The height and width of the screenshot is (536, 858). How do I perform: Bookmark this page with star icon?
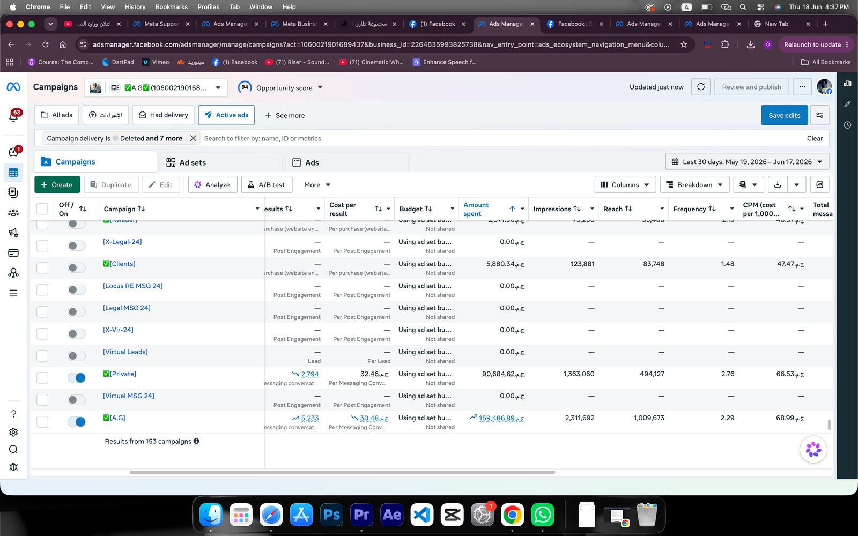[684, 44]
